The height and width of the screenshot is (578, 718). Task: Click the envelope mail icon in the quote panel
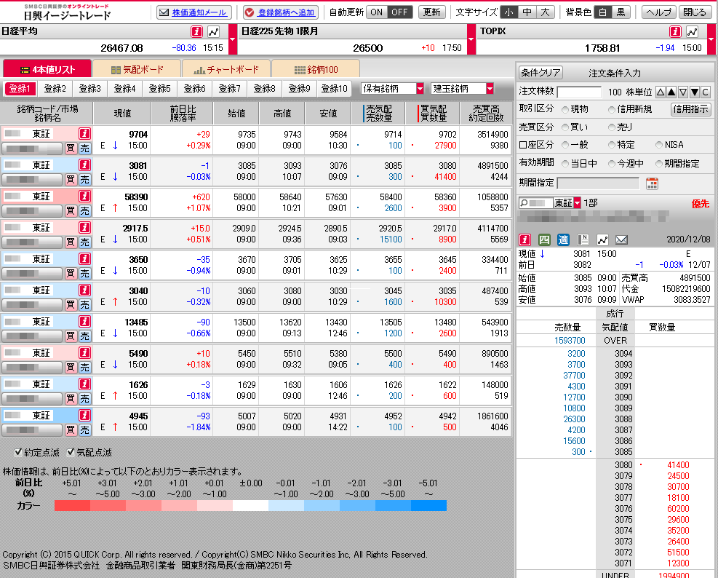pos(621,239)
